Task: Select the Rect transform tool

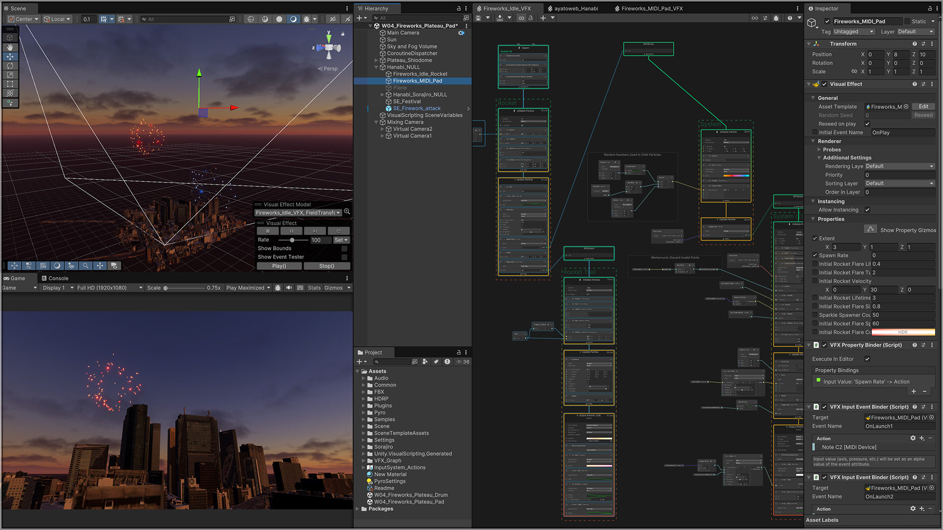Action: click(10, 84)
